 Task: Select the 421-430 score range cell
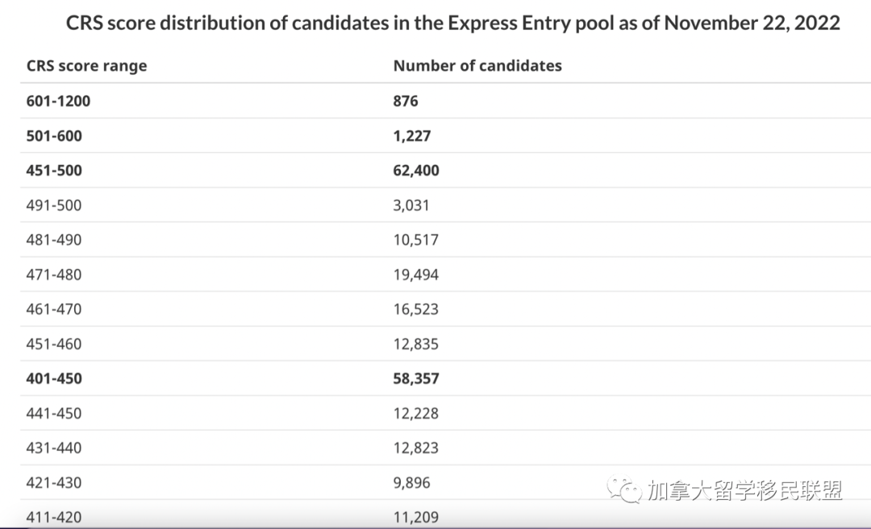pyautogui.click(x=54, y=482)
